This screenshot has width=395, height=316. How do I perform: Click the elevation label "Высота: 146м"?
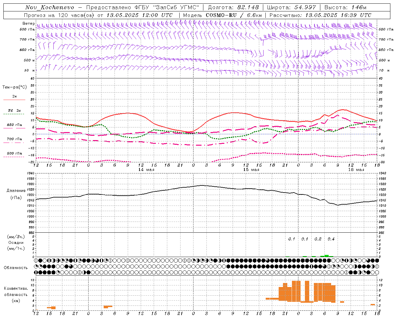346,7
